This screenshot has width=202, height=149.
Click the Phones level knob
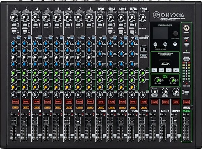[x=176, y=91]
